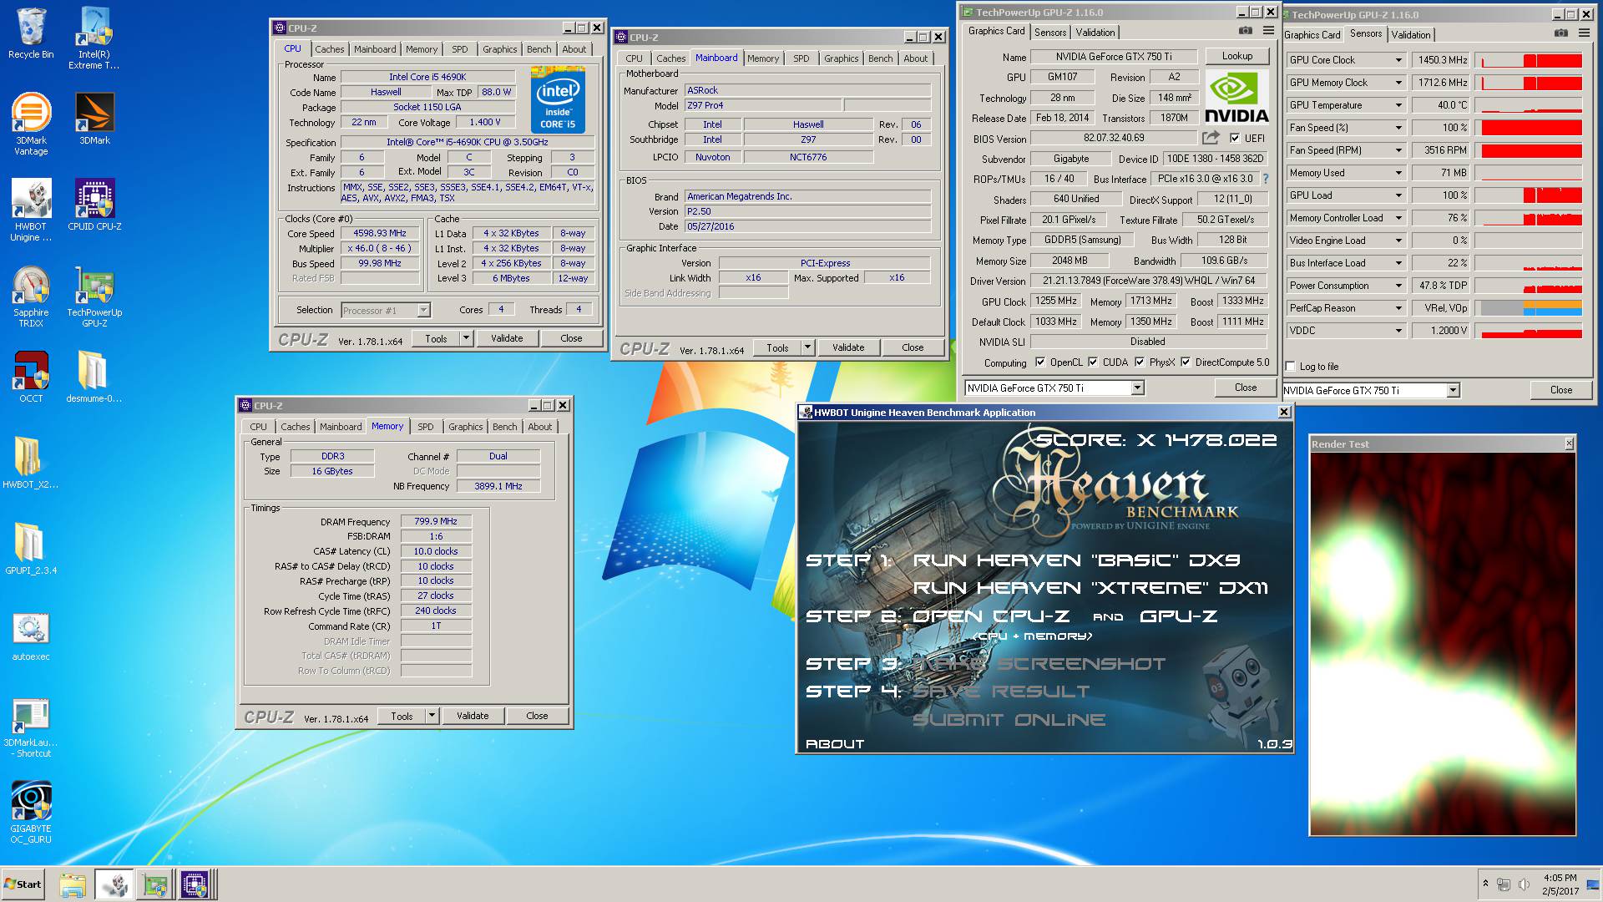
Task: Click About in Heaven Benchmark application
Action: (835, 743)
